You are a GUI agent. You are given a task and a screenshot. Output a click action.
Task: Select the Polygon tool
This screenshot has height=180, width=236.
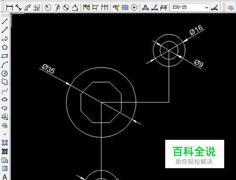(5, 47)
